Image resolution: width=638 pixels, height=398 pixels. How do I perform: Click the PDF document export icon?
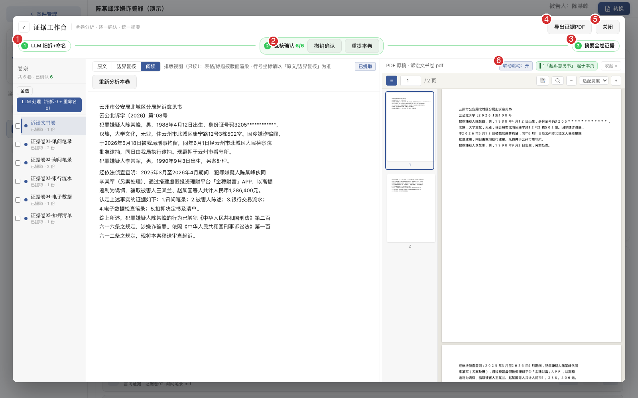[x=542, y=81]
